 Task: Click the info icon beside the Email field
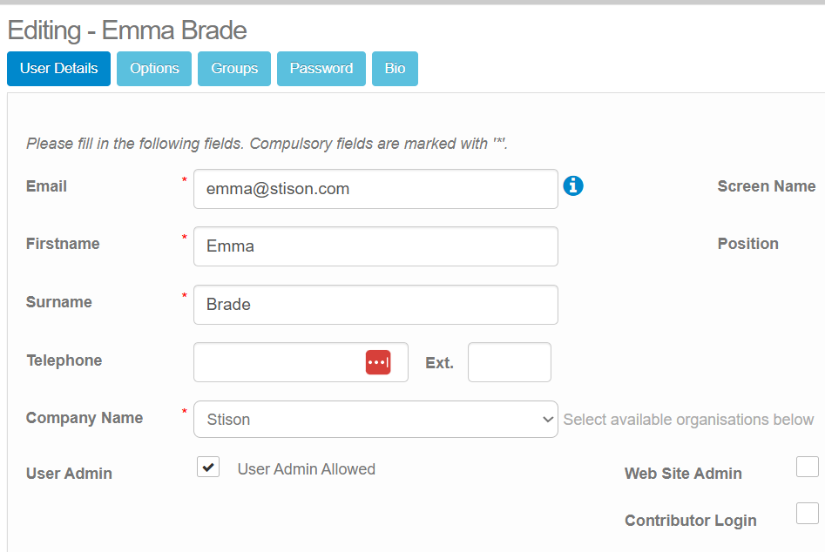coord(573,185)
